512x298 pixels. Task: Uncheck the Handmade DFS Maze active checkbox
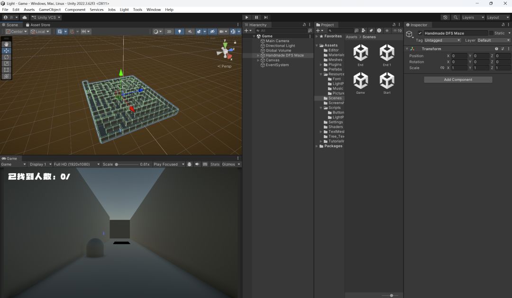tap(420, 33)
